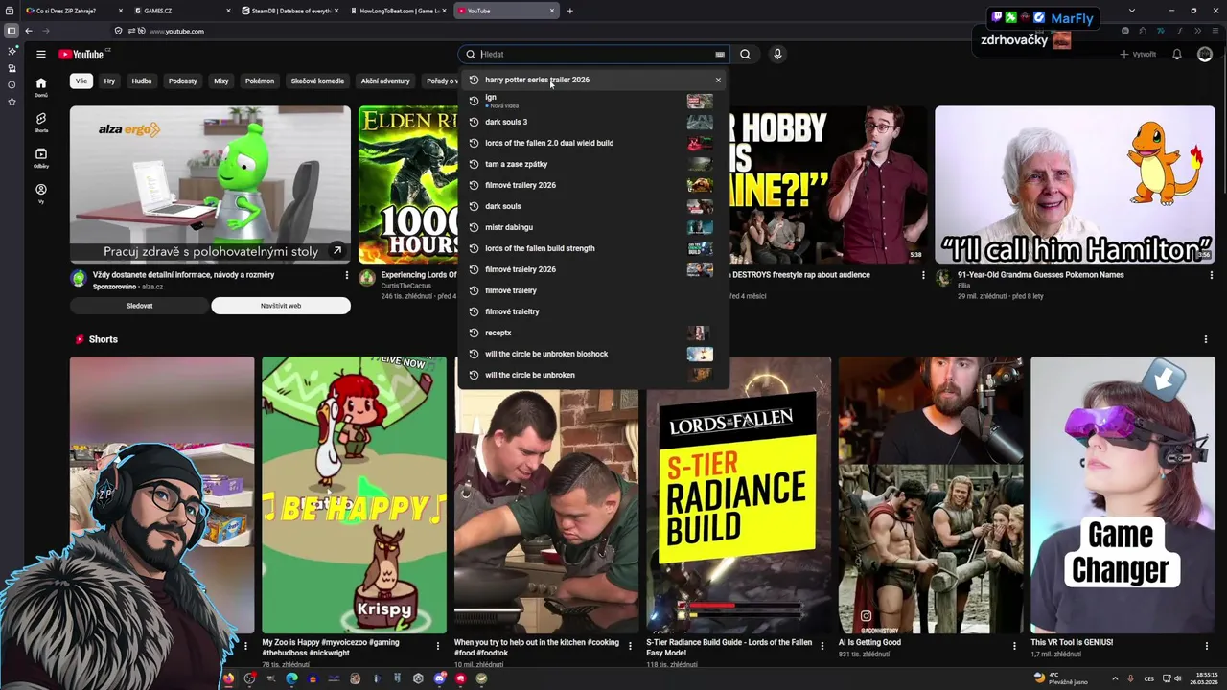Start voice search with the microphone
Viewport: 1227px width, 690px height.
[777, 55]
